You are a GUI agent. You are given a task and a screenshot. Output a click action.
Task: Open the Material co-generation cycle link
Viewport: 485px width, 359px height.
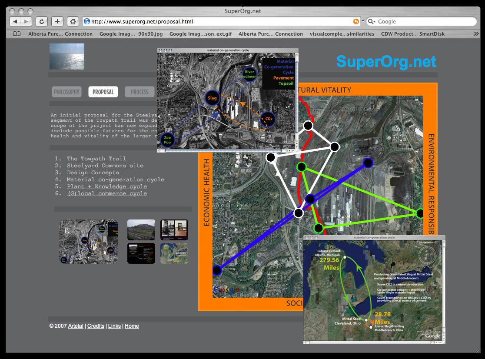[115, 179]
